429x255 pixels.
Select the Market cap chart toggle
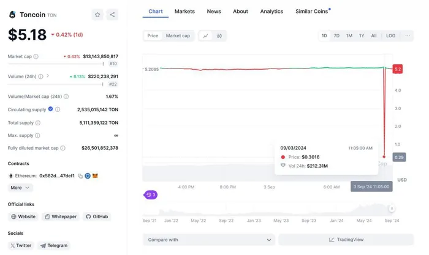178,35
